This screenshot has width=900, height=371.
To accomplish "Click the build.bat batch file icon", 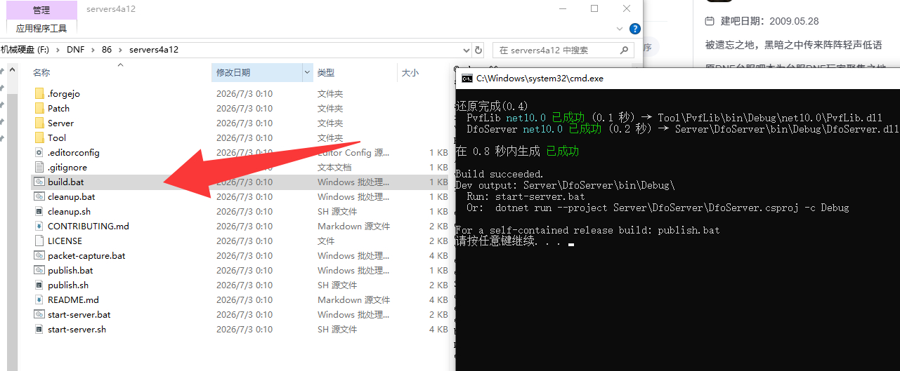I will pos(39,182).
